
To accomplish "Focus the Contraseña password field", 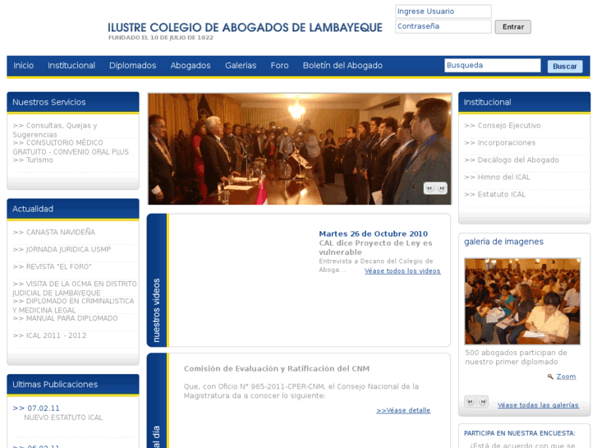I will click(x=443, y=26).
